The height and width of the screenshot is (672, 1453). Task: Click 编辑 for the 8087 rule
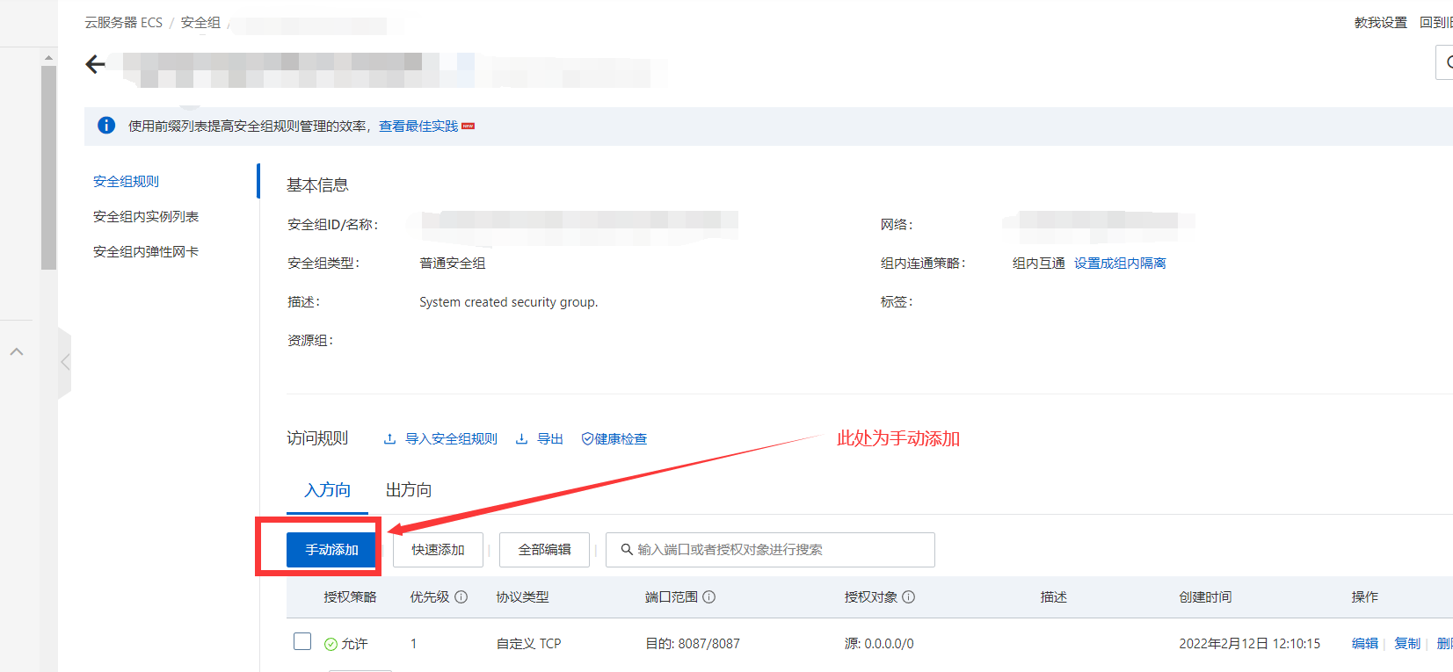(x=1365, y=644)
